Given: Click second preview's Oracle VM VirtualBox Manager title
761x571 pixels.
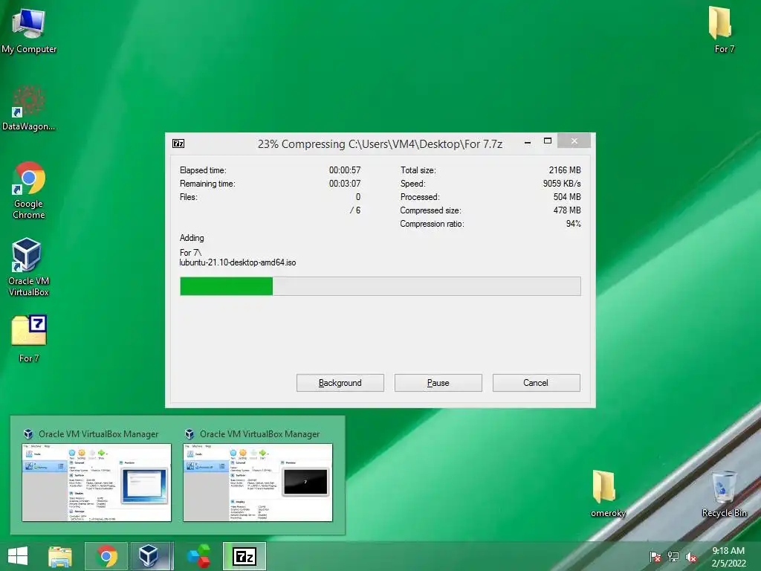Looking at the screenshot, I should click(259, 434).
